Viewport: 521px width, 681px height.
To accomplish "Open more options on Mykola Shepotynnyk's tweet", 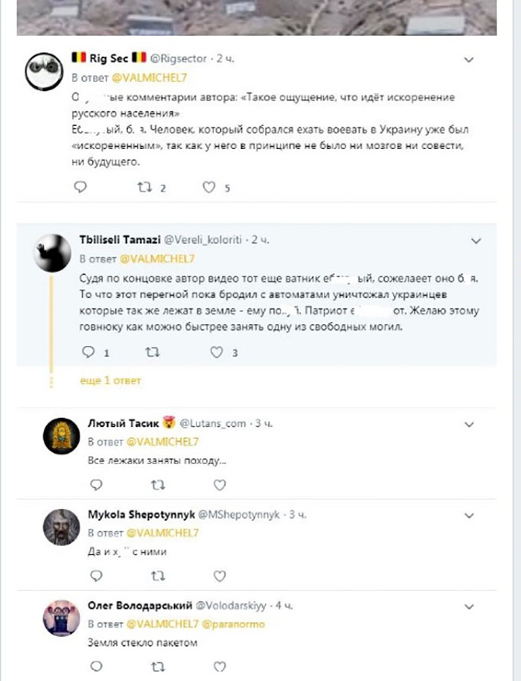I will pos(469,515).
